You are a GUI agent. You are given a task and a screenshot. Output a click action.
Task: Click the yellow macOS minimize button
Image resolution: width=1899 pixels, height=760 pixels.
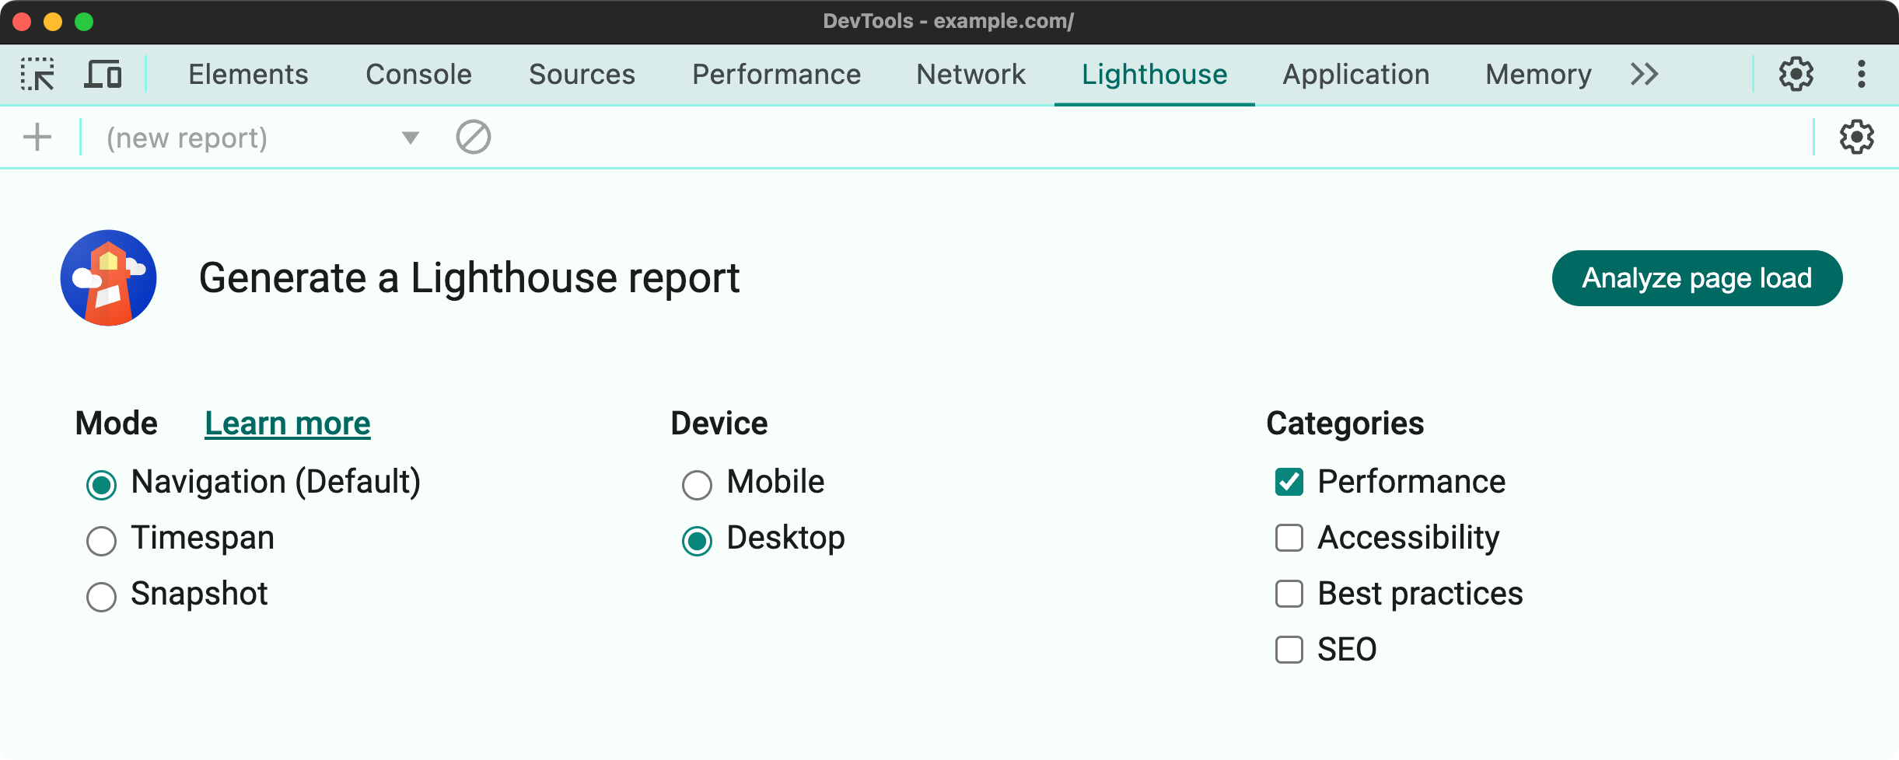[x=53, y=22]
